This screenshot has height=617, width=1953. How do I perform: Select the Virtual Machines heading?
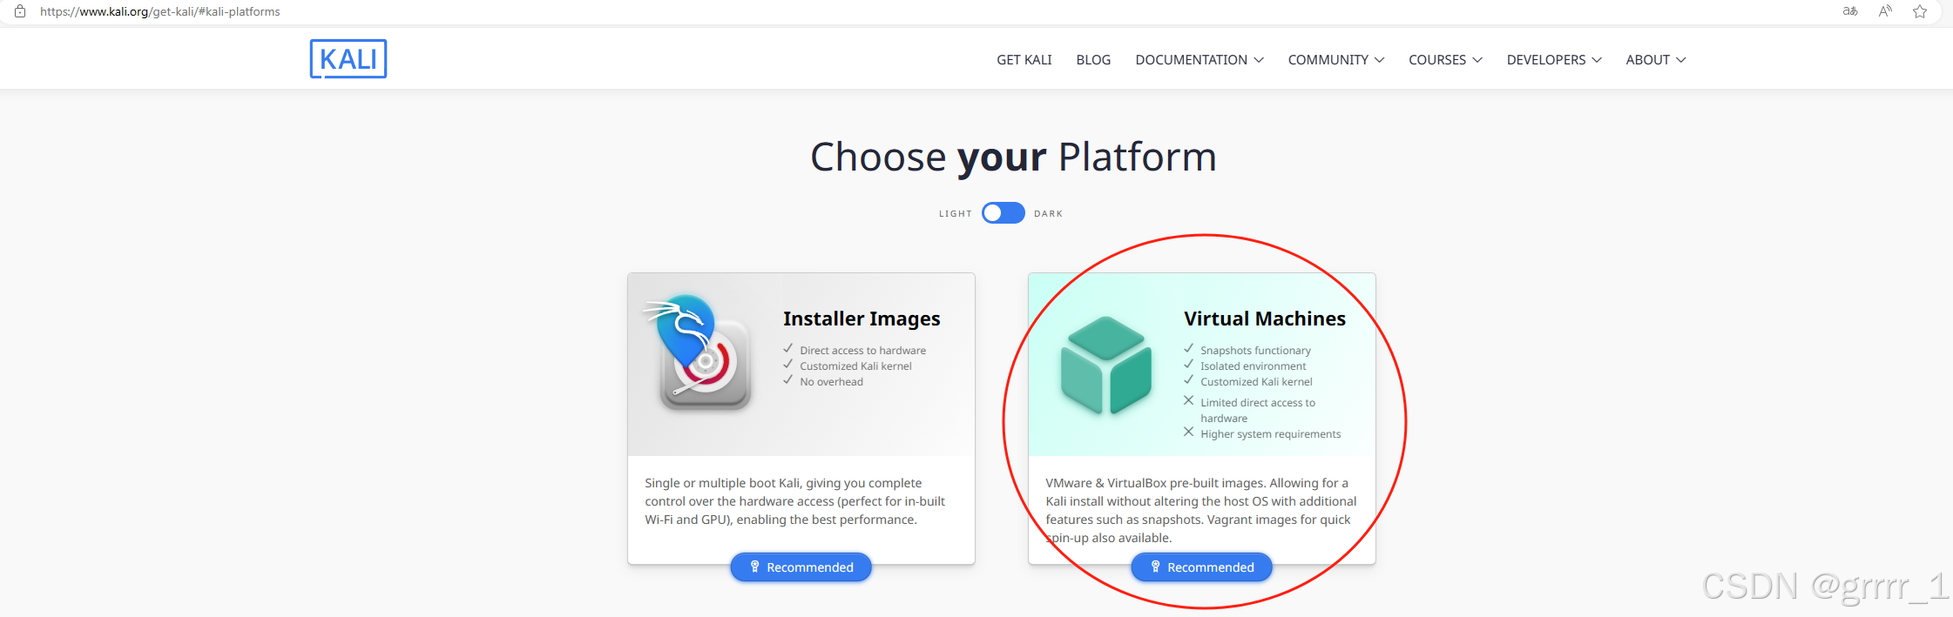[x=1265, y=319]
